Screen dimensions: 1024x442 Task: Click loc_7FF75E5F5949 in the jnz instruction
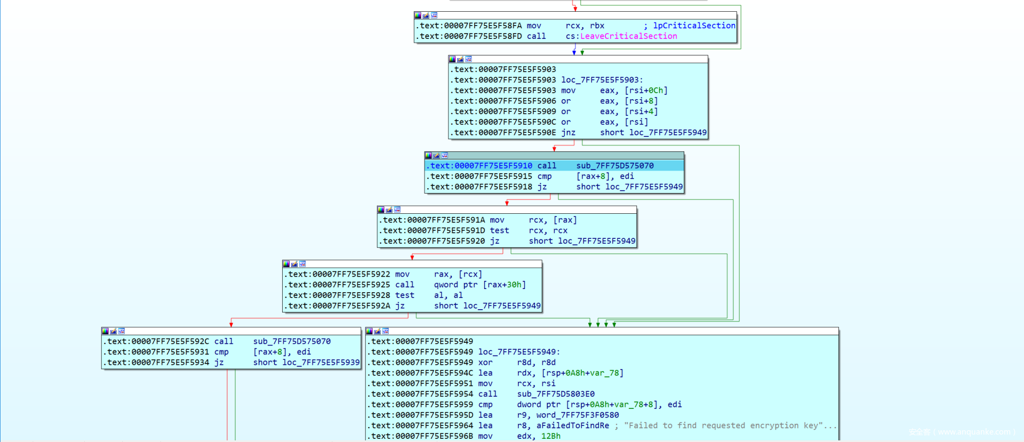tap(667, 133)
